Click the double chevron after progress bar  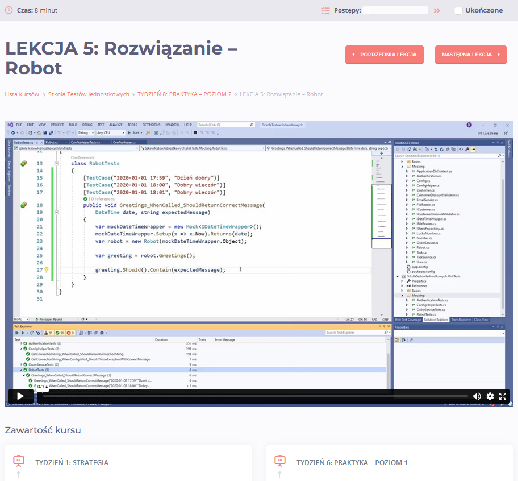click(437, 11)
